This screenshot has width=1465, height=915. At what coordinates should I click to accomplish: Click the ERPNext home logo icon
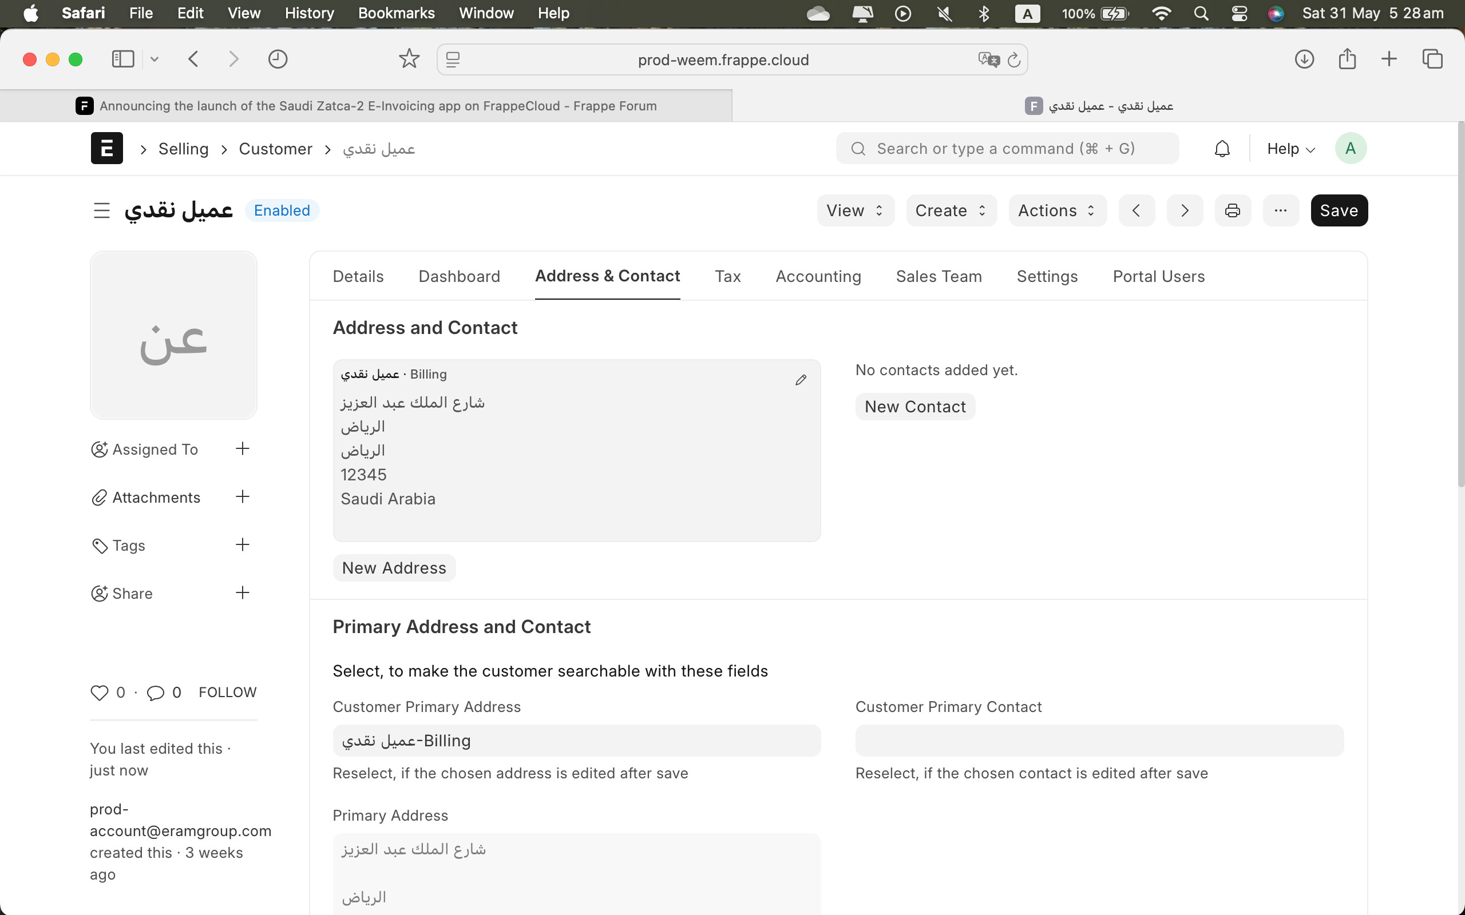[x=106, y=148]
